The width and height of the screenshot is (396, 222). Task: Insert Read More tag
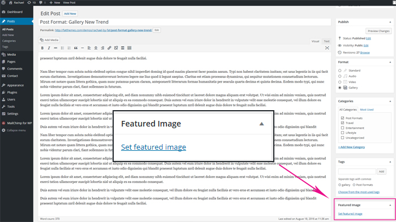pos(123,48)
